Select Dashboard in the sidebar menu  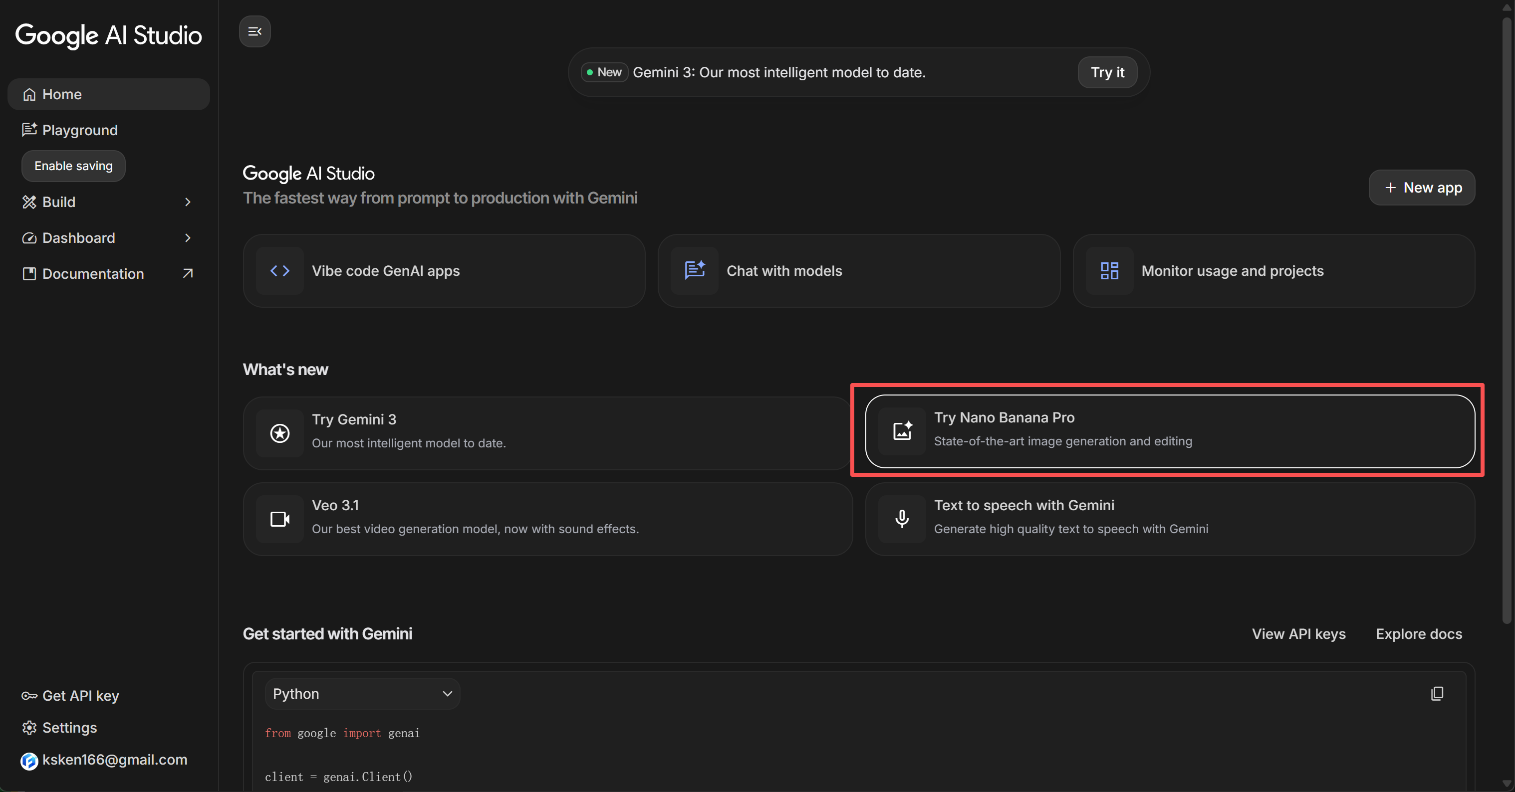[109, 238]
